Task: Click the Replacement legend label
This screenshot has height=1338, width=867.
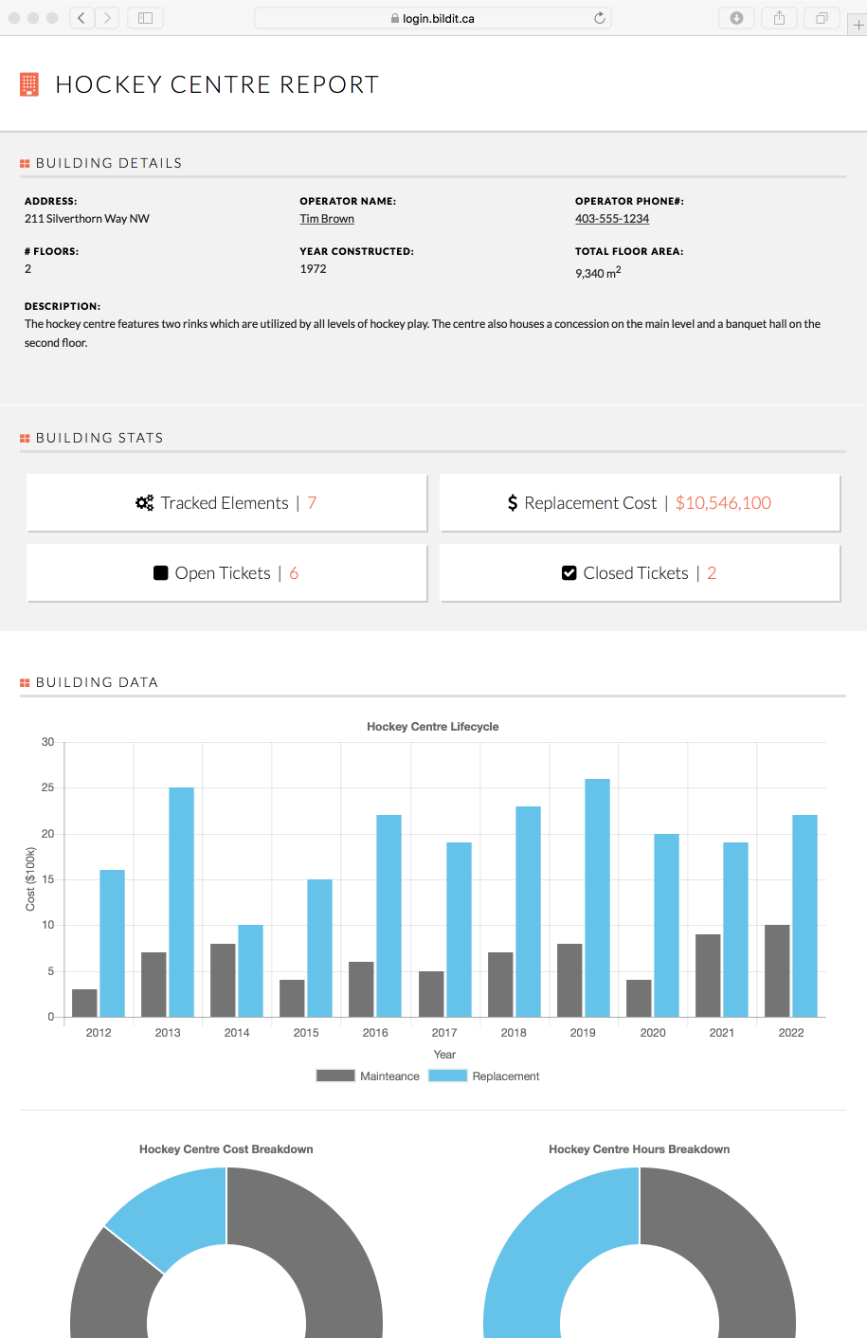Action: coord(506,1076)
